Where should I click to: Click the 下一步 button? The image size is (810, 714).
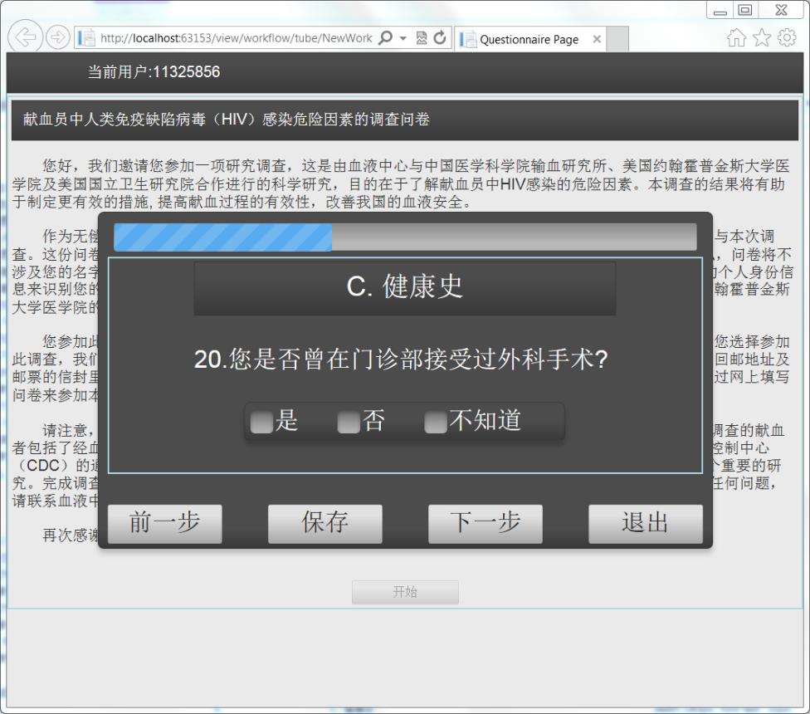pos(485,524)
